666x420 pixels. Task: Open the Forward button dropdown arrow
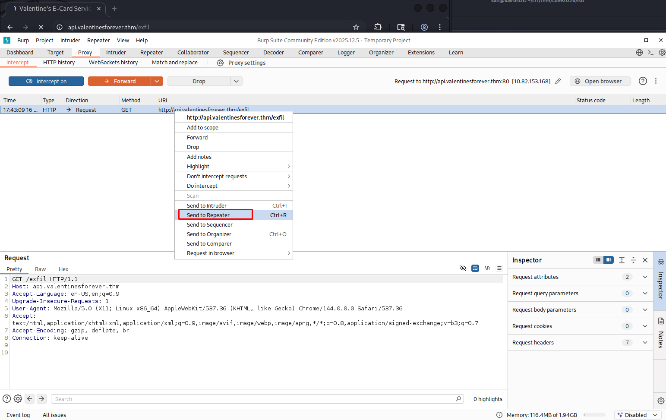point(157,81)
